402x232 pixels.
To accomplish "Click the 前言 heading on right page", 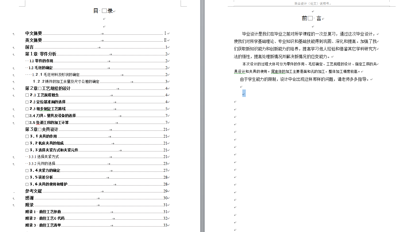I will (312, 18).
